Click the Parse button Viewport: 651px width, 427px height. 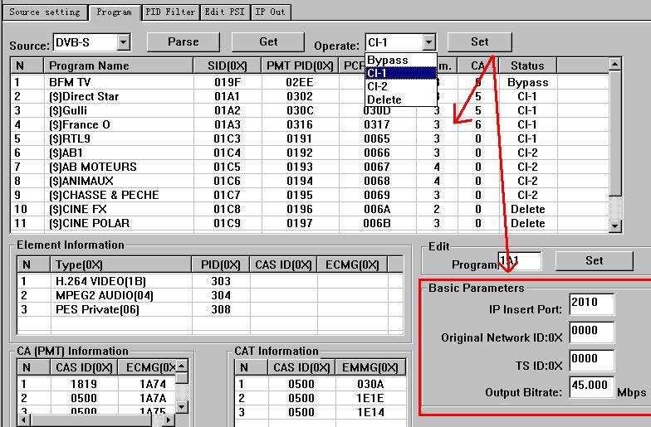183,41
